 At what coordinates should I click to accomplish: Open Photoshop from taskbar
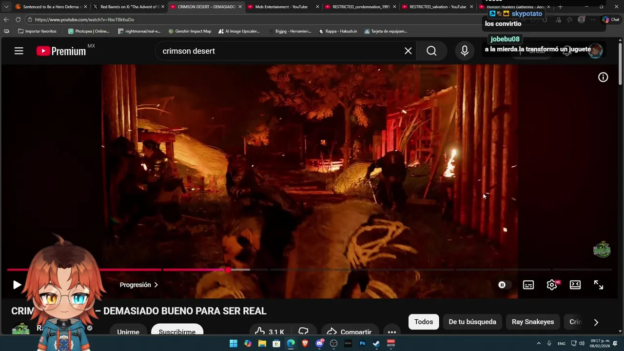point(362,343)
